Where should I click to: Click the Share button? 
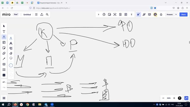point(183,15)
